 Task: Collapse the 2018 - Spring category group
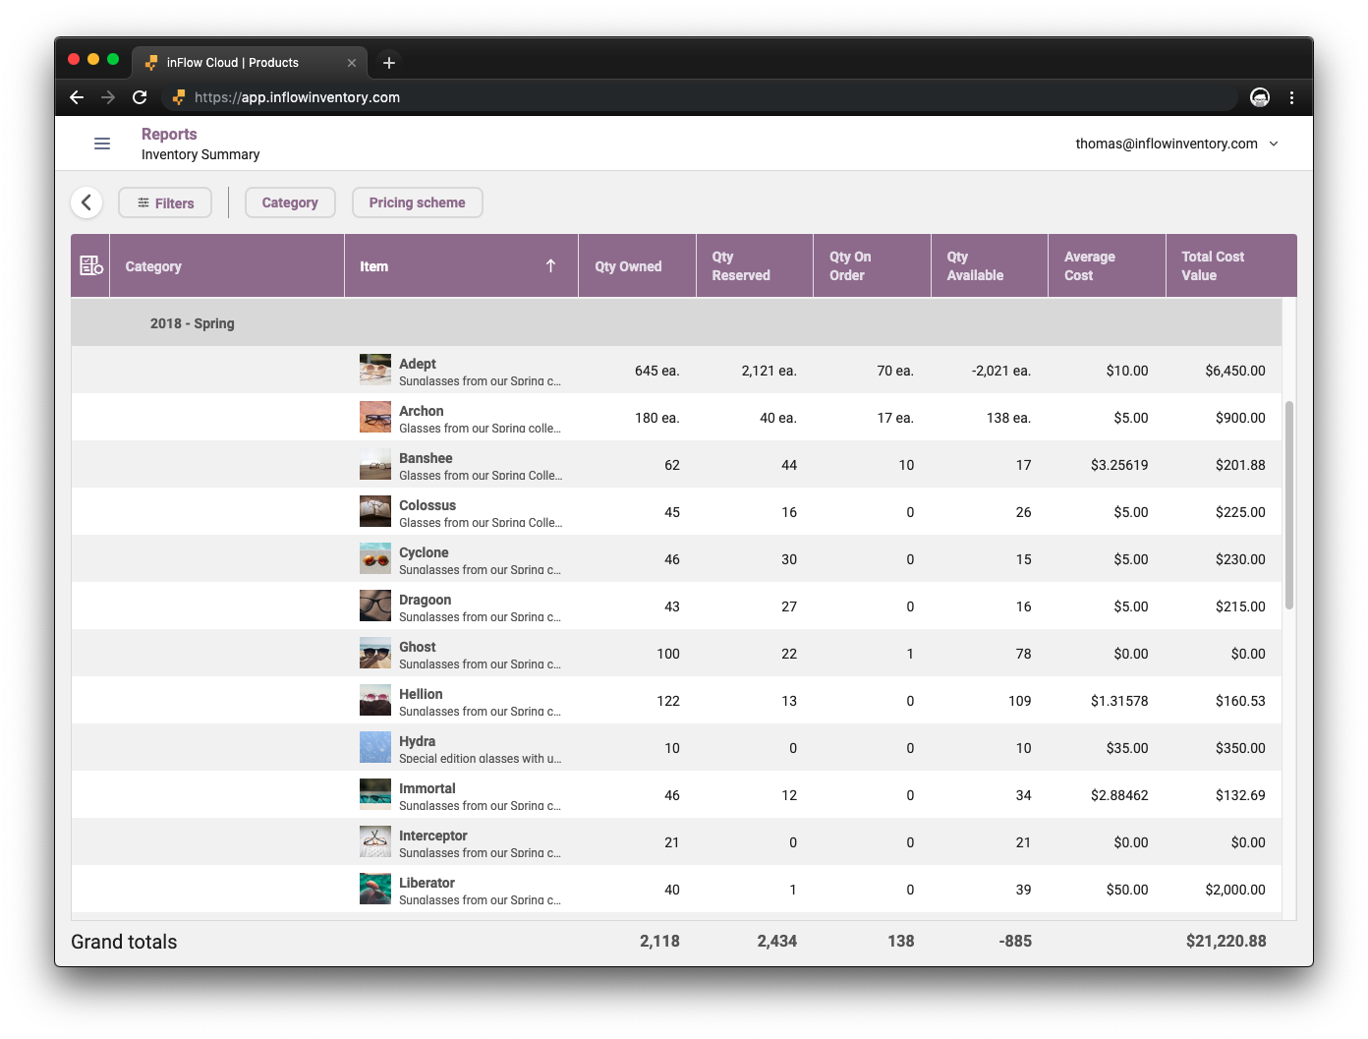193,322
